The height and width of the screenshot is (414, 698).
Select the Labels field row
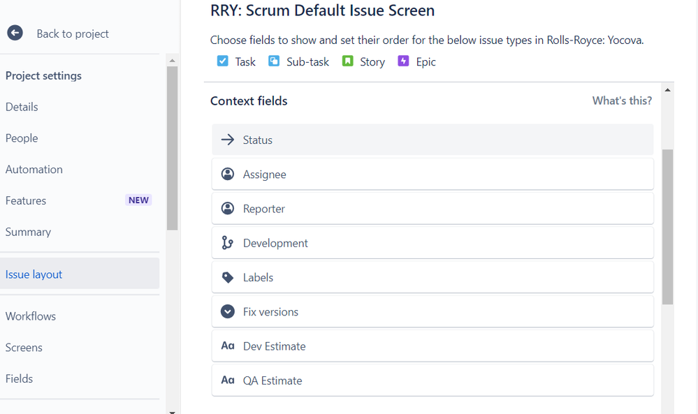coord(432,277)
